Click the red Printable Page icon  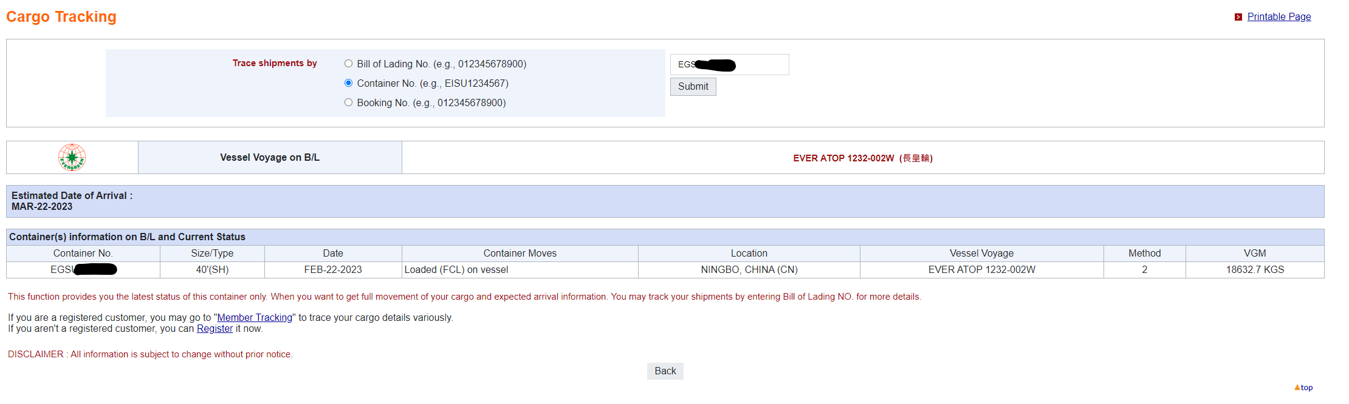(x=1238, y=17)
